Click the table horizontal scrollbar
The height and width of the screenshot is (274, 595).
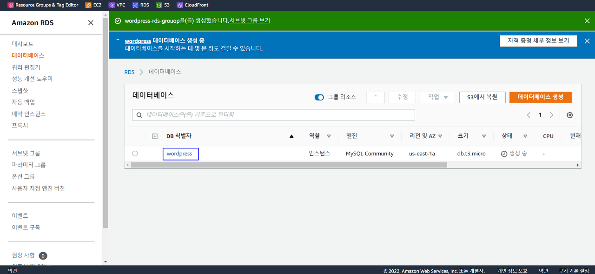pyautogui.click(x=289, y=165)
